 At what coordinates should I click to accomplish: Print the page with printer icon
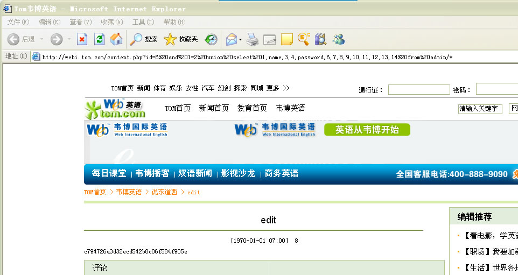click(253, 39)
